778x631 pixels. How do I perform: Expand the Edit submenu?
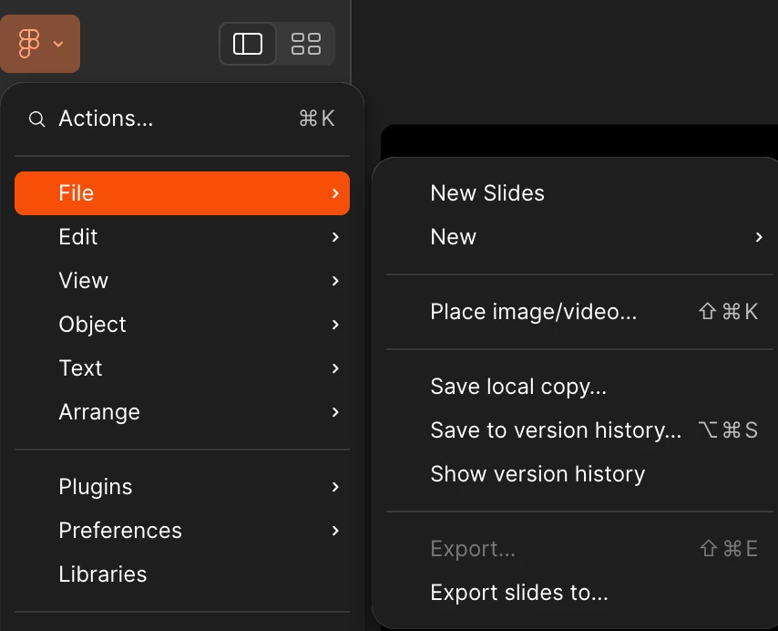click(x=182, y=237)
